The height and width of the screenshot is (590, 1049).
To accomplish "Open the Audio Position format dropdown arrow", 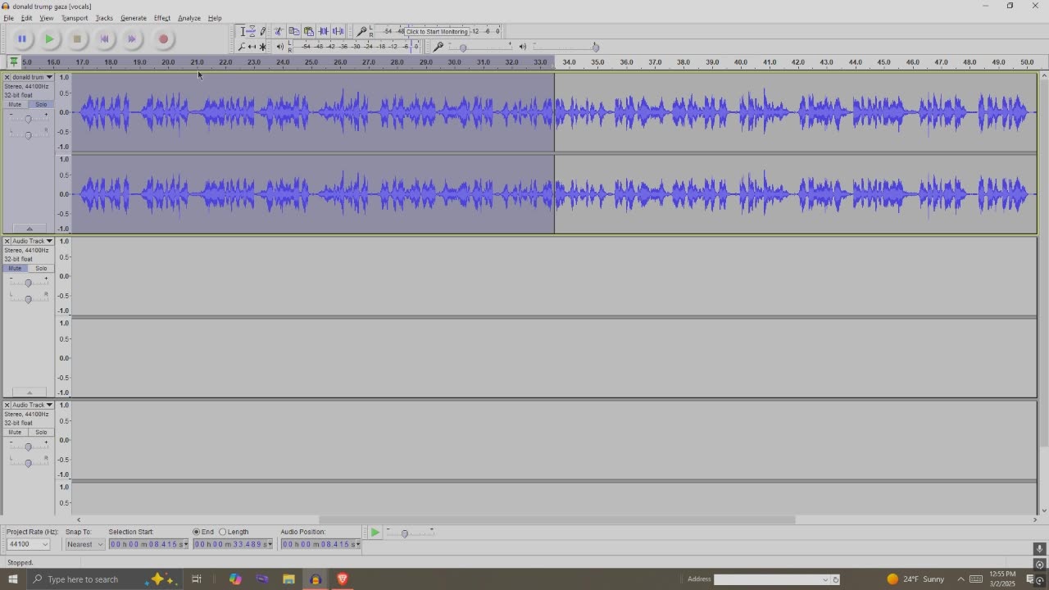I will tap(357, 544).
